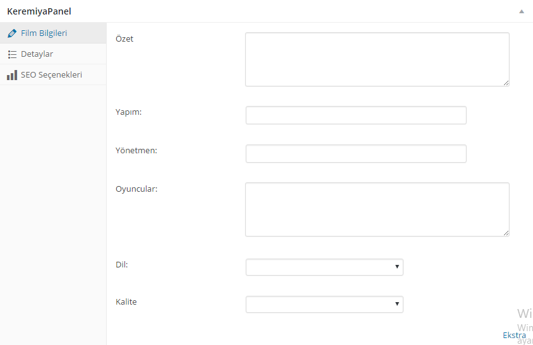Image resolution: width=533 pixels, height=345 pixels.
Task: Click the arrow on the Dil select box
Action: (397, 267)
